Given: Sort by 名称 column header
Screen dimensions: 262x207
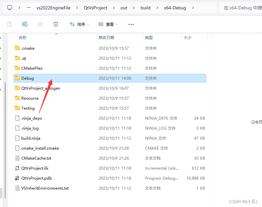Looking at the screenshot, I should (x=23, y=38).
